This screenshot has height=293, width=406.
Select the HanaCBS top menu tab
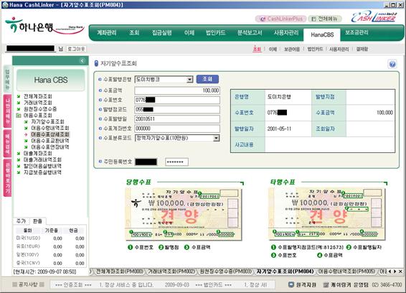[322, 34]
